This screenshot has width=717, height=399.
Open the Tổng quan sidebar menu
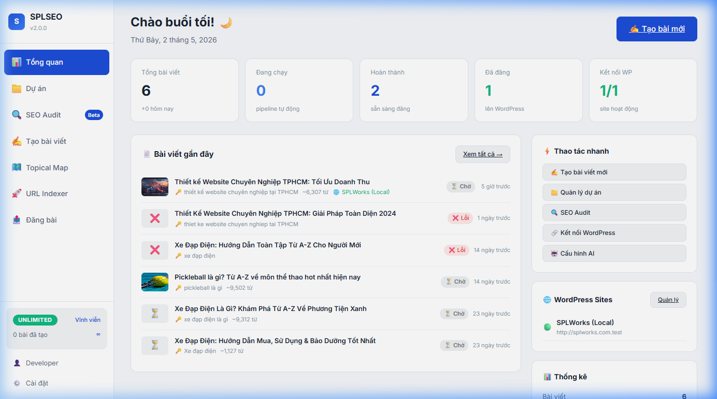pos(57,62)
